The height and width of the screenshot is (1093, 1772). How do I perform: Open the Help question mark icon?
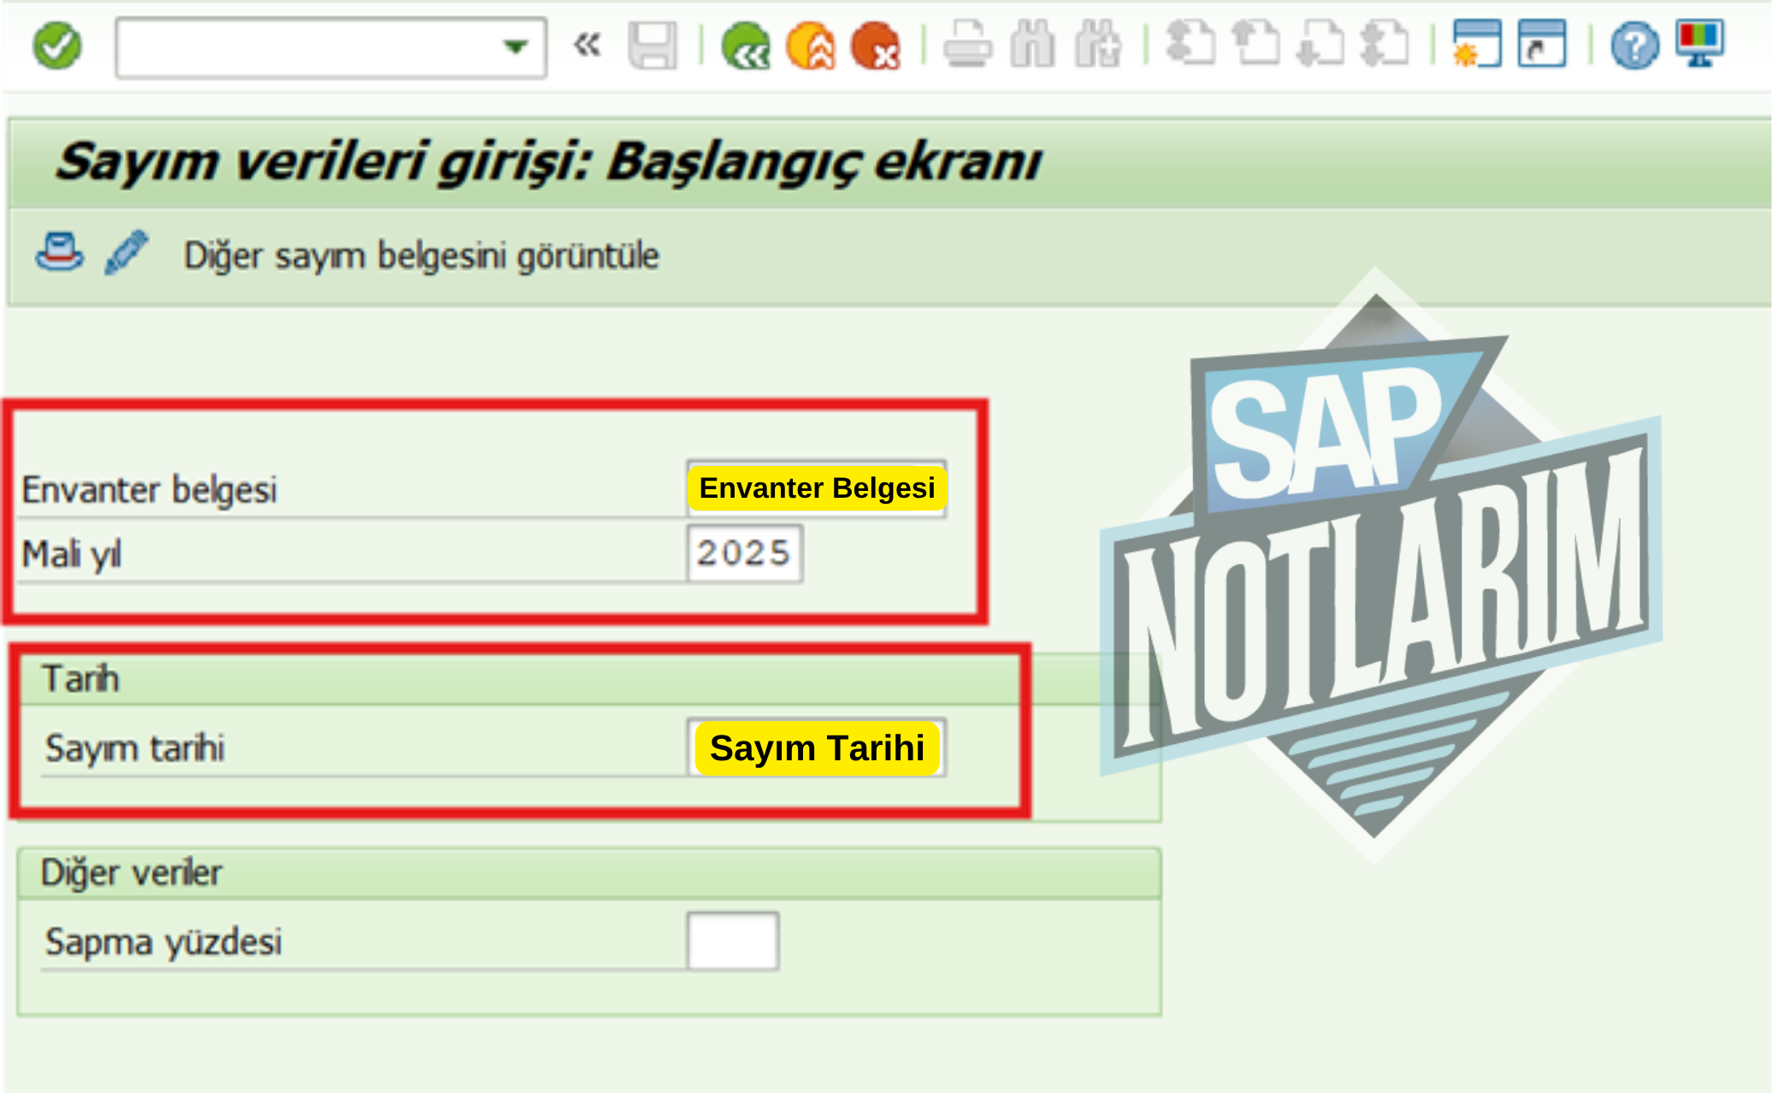point(1634,46)
